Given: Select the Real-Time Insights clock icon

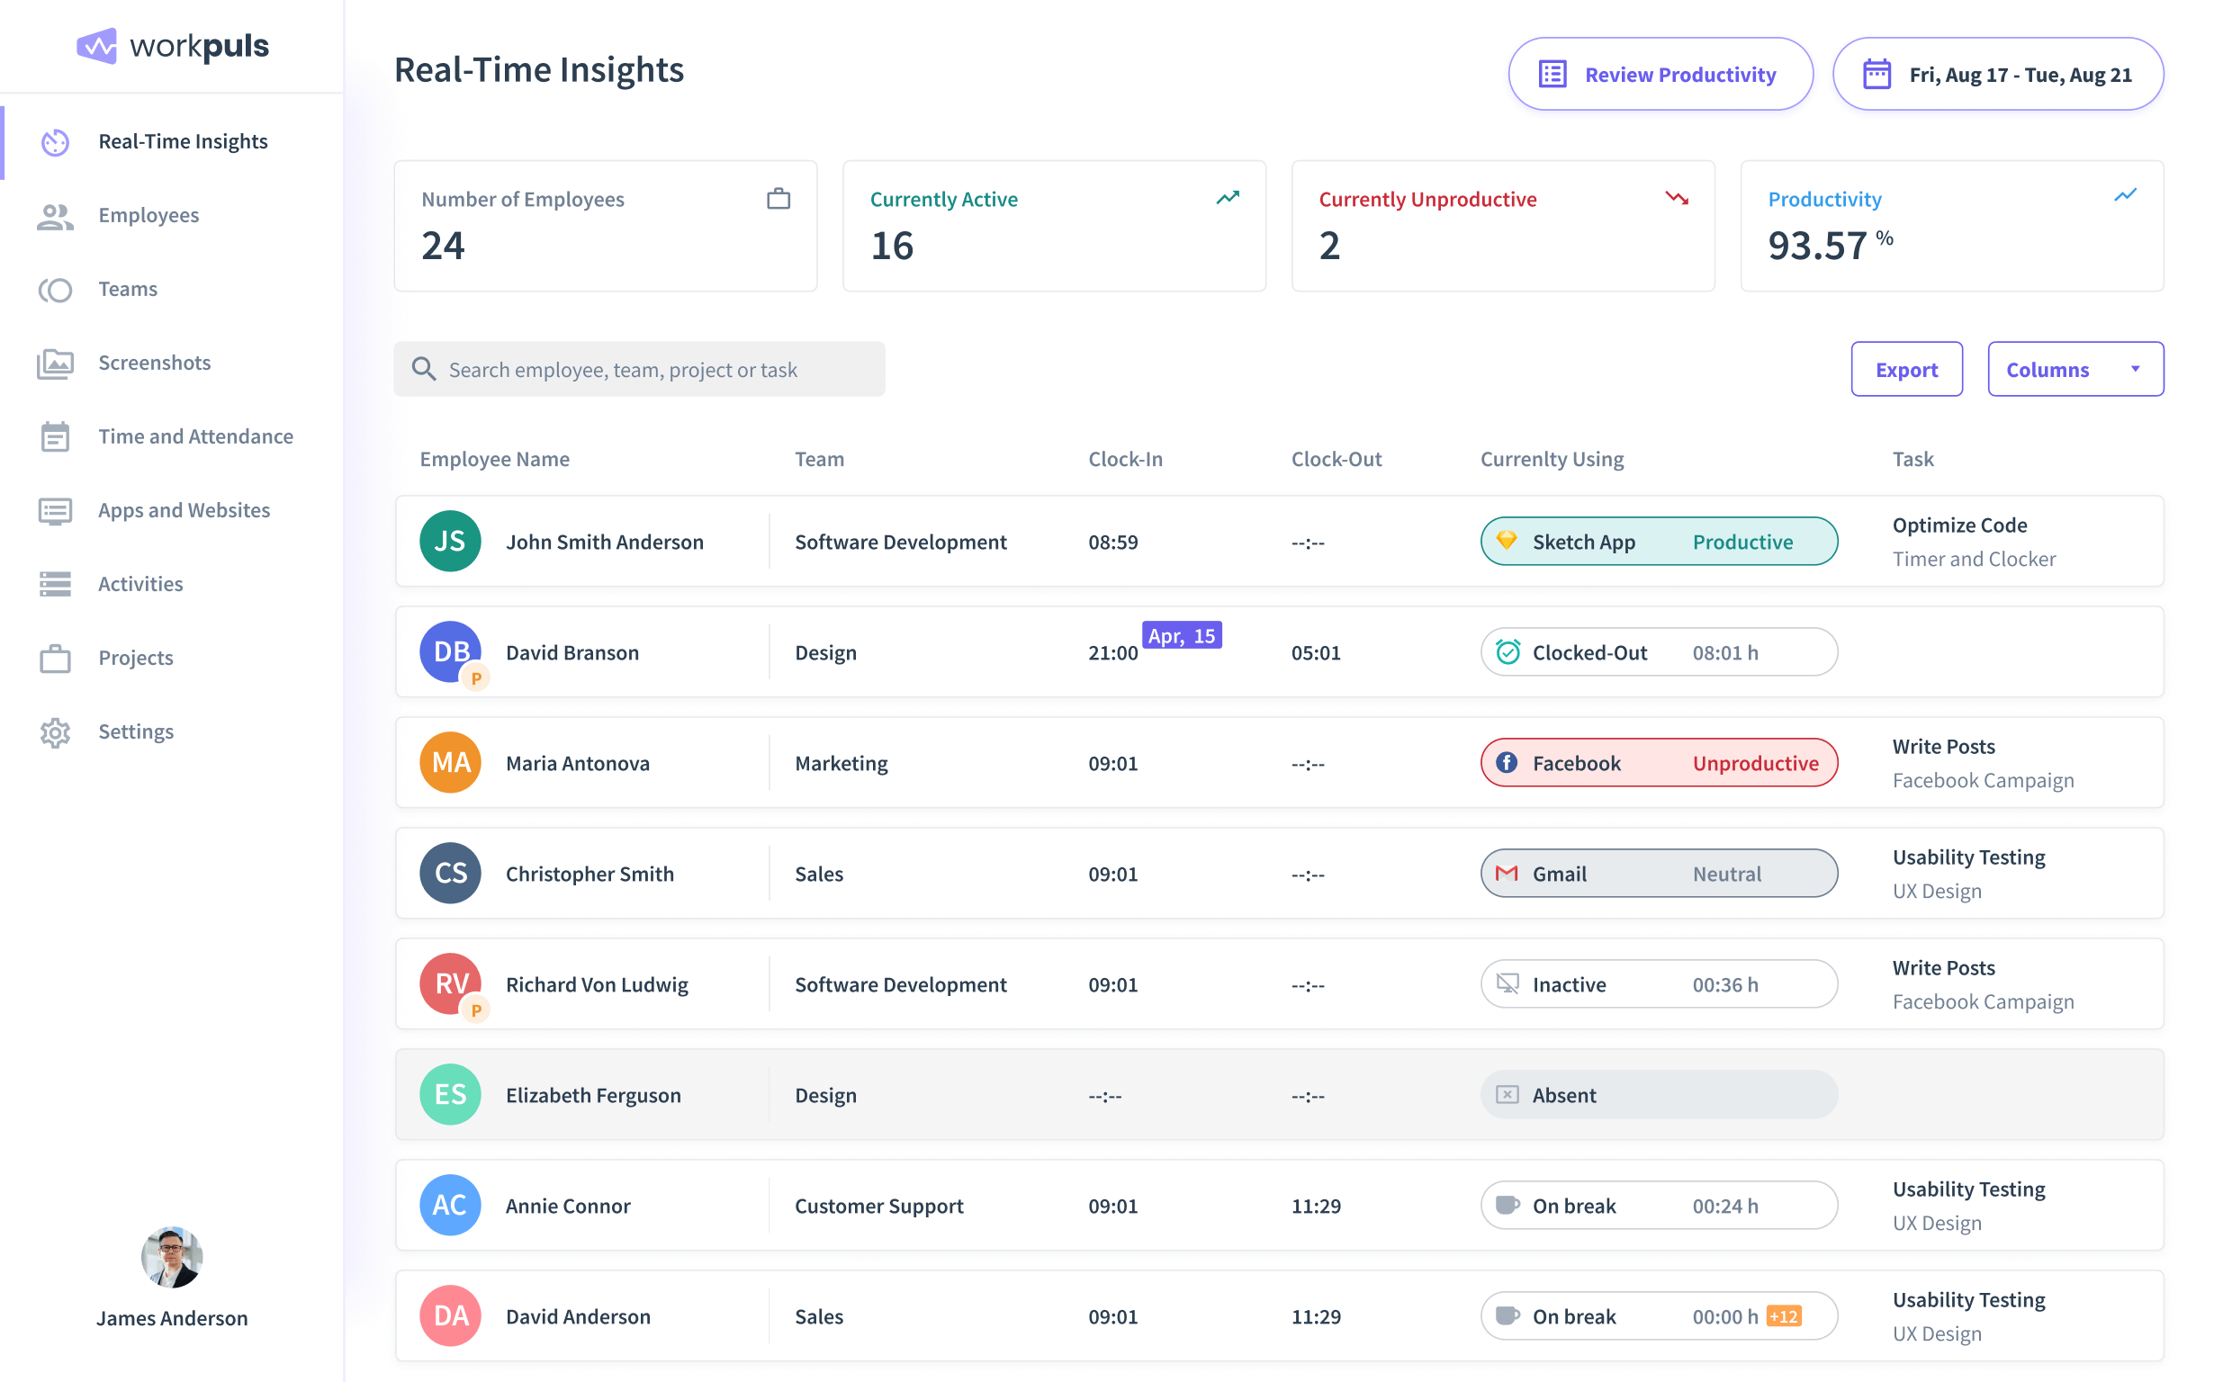Looking at the screenshot, I should coord(55,141).
